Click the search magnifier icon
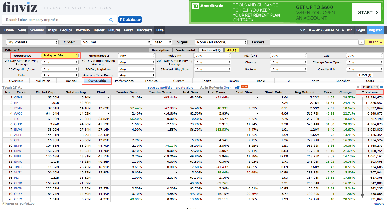The width and height of the screenshot is (387, 209). tap(111, 20)
